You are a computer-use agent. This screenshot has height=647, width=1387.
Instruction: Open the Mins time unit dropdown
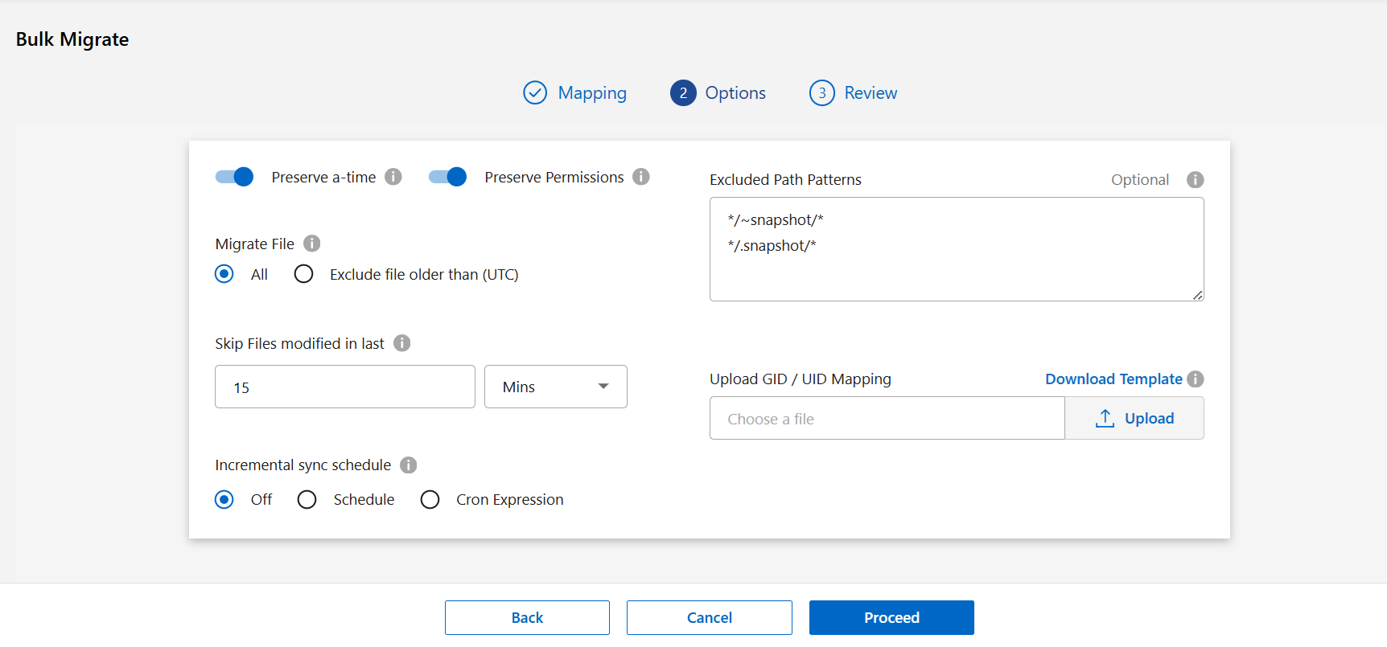pos(556,387)
